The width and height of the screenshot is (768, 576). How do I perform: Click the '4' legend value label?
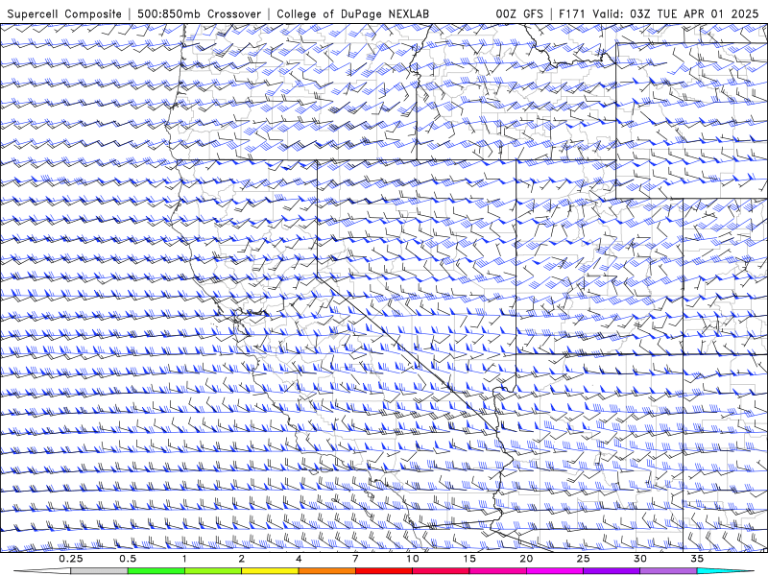point(299,559)
